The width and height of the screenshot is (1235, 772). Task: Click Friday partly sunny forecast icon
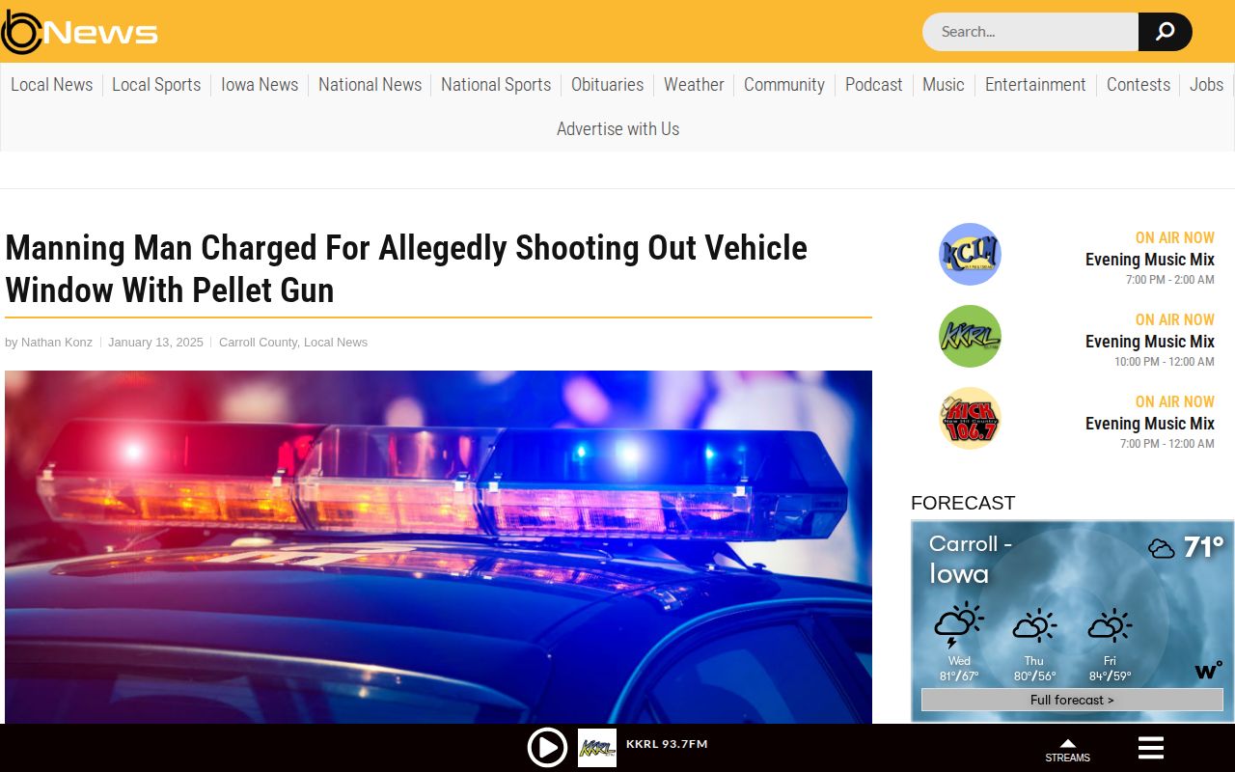pyautogui.click(x=1110, y=626)
